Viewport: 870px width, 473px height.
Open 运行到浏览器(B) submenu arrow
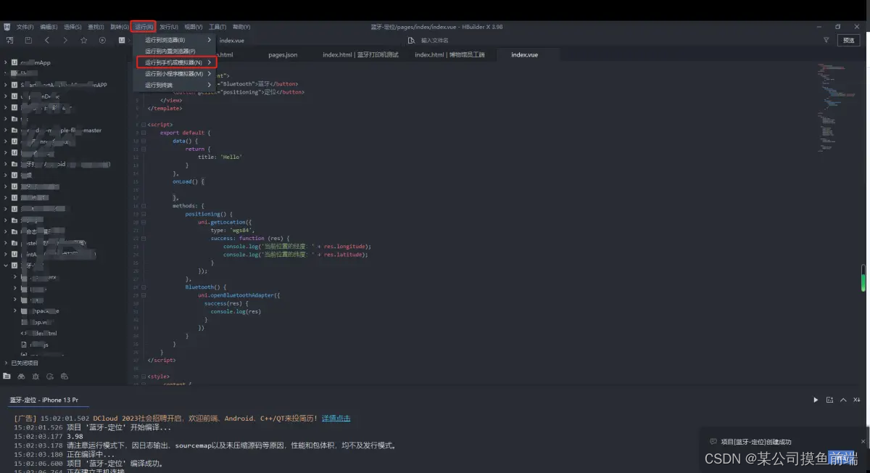click(x=210, y=40)
